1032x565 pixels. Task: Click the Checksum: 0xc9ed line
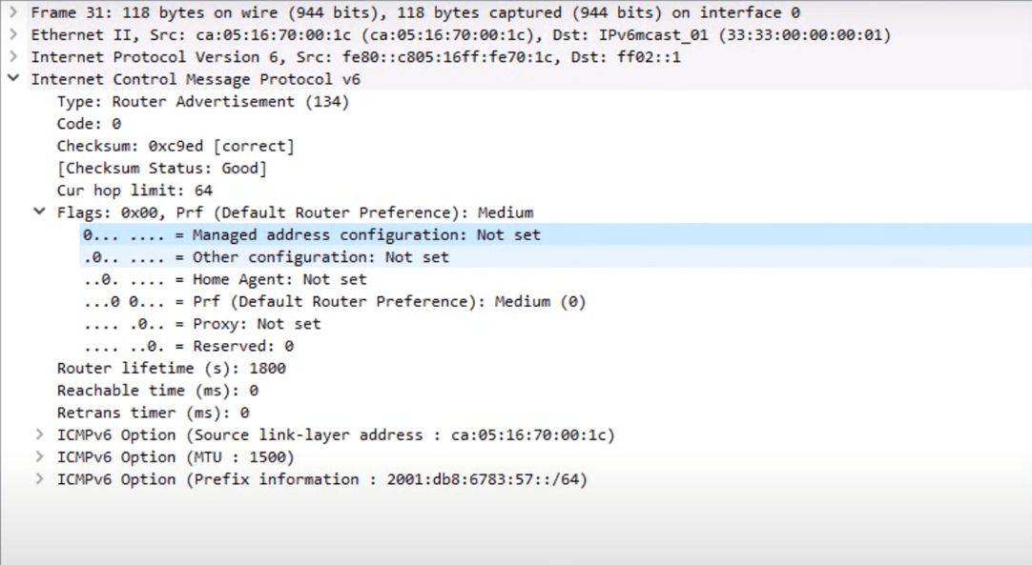click(175, 146)
